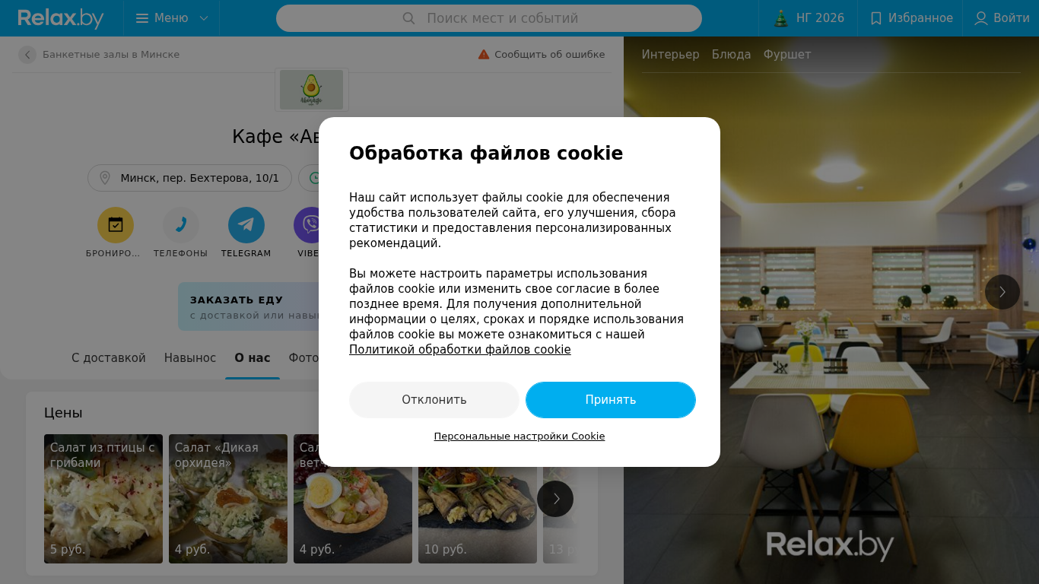Show next photo in gallery
Viewport: 1039px width, 584px height.
pos(1002,292)
